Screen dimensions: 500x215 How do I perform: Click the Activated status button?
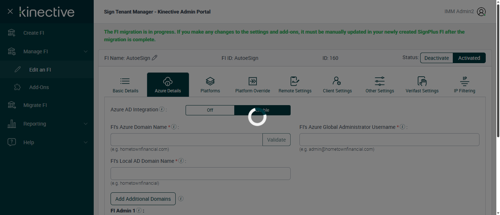tap(469, 58)
